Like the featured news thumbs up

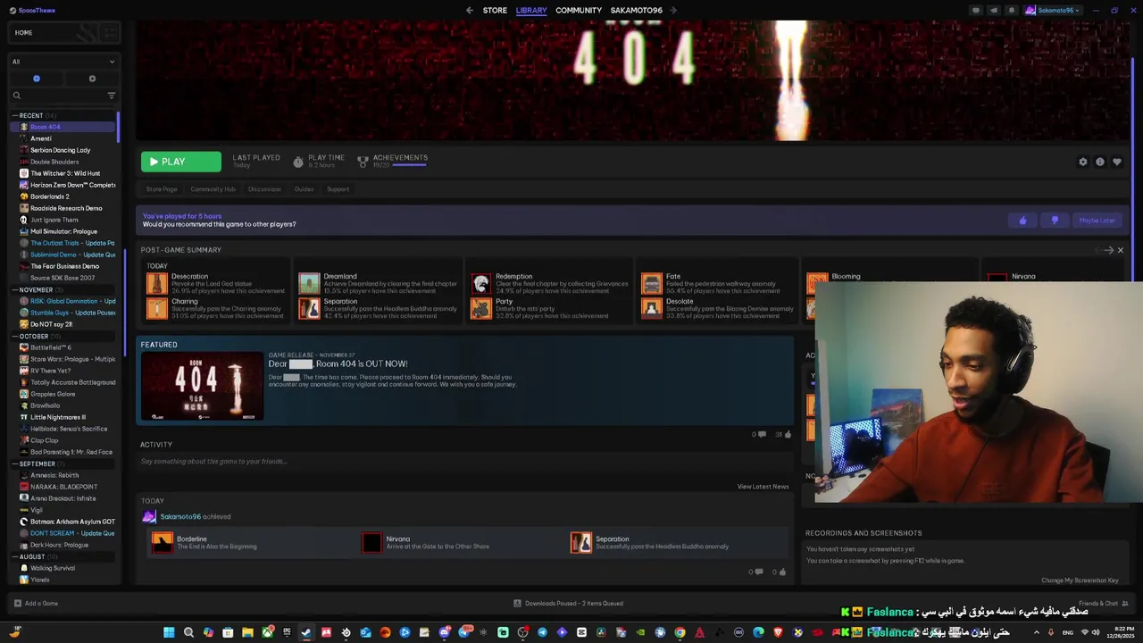tap(788, 435)
